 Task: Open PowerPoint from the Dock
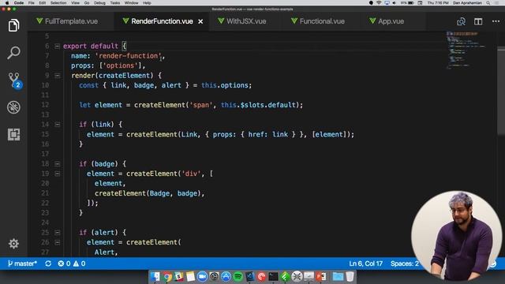tap(321, 277)
